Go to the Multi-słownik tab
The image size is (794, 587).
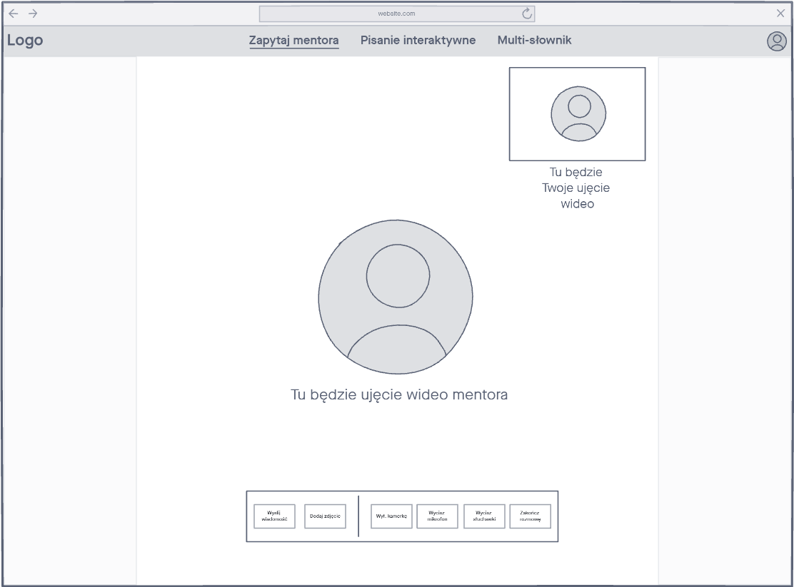[534, 41]
